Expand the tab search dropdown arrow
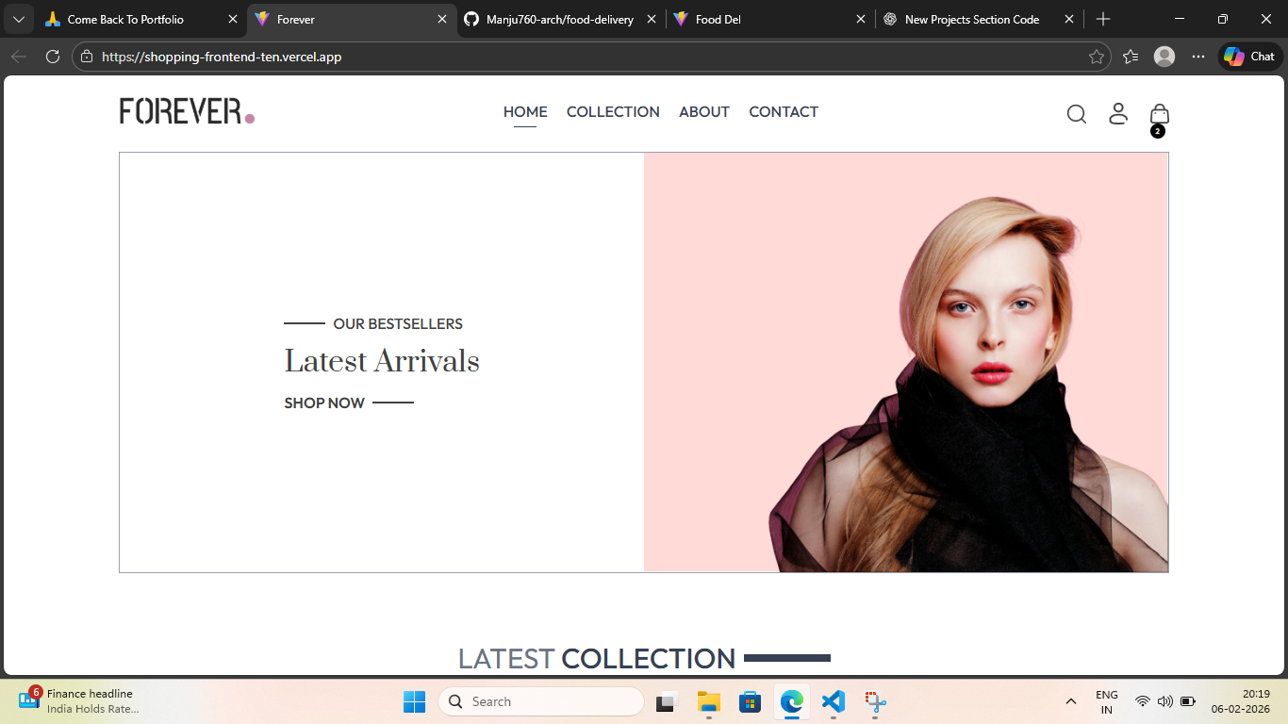1288x724 pixels. pos(18,19)
